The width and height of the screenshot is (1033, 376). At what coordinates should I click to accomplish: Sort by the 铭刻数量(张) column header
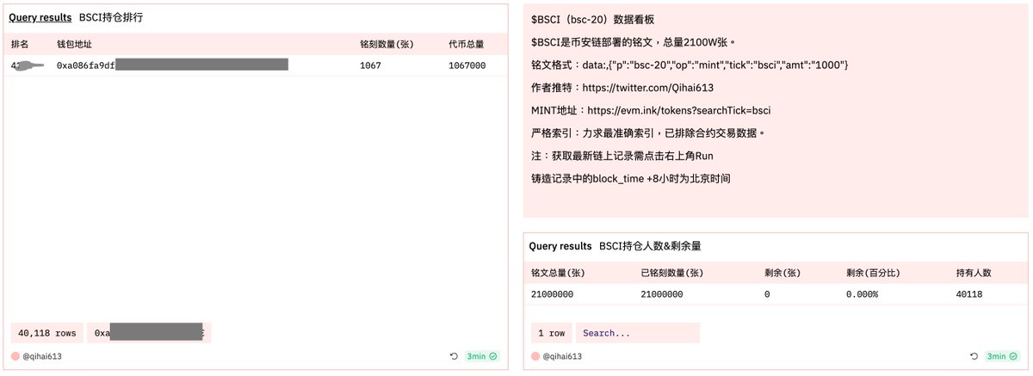pyautogui.click(x=387, y=44)
